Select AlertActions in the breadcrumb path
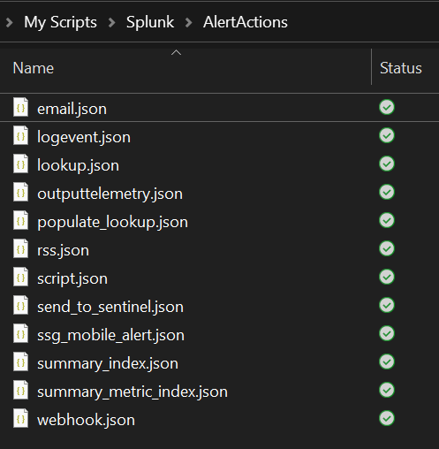The height and width of the screenshot is (449, 439). click(x=246, y=22)
